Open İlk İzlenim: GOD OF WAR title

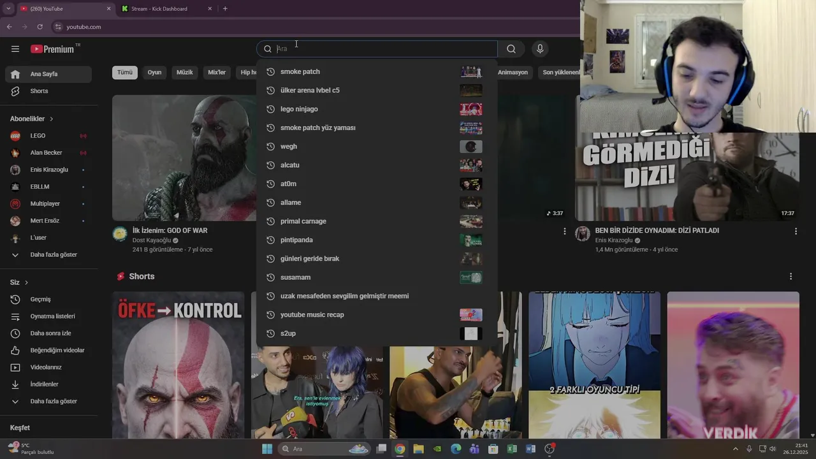click(x=170, y=231)
